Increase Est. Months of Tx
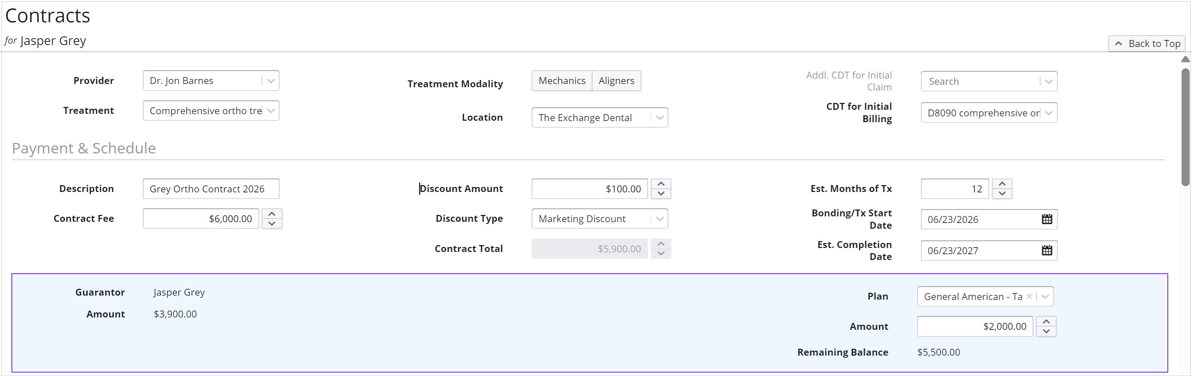1192x376 pixels. (1002, 184)
